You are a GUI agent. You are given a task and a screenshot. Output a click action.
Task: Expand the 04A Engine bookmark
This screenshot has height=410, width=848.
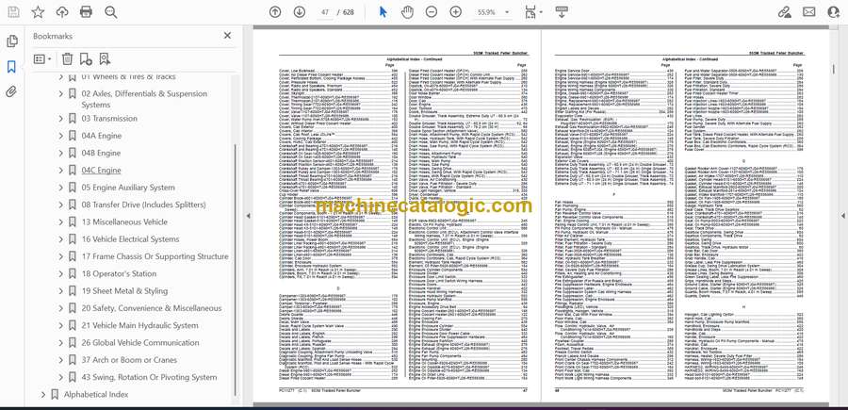(x=60, y=136)
